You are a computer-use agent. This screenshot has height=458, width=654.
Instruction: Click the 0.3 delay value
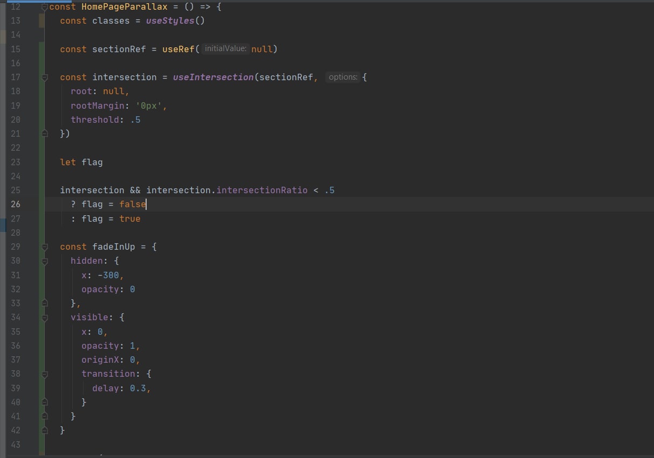coord(138,388)
